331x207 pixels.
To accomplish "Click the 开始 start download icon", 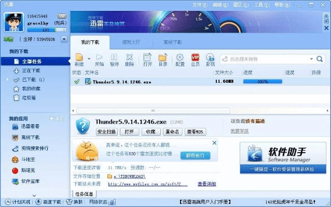I will click(100, 57).
